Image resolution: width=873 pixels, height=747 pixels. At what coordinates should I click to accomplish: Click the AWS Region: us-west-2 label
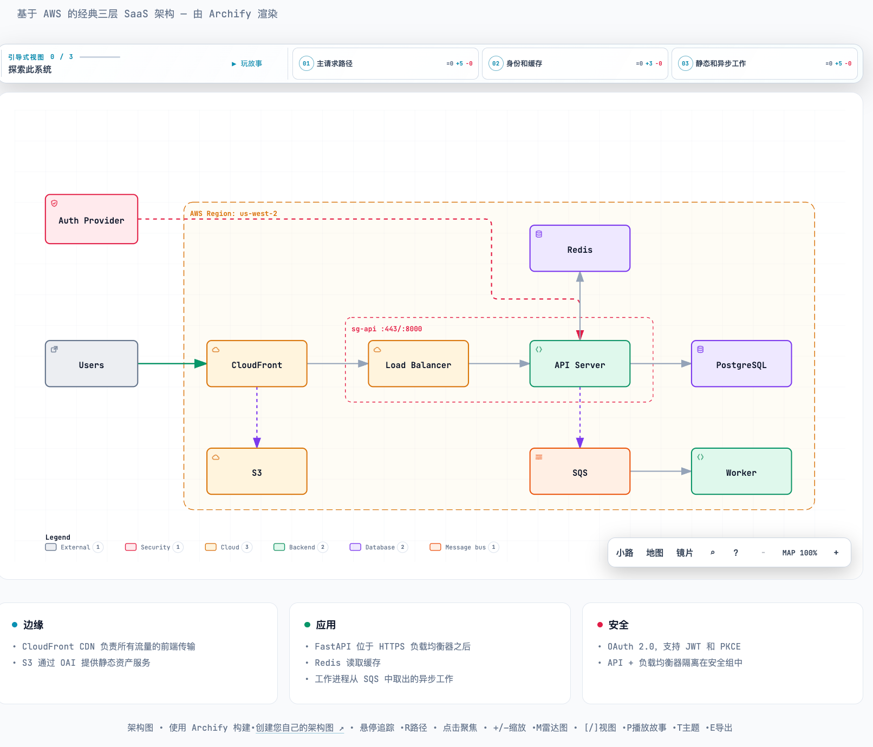tap(233, 214)
